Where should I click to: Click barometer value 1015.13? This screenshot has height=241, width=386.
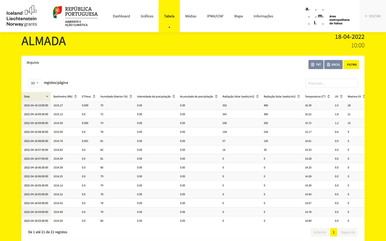[x=58, y=114]
